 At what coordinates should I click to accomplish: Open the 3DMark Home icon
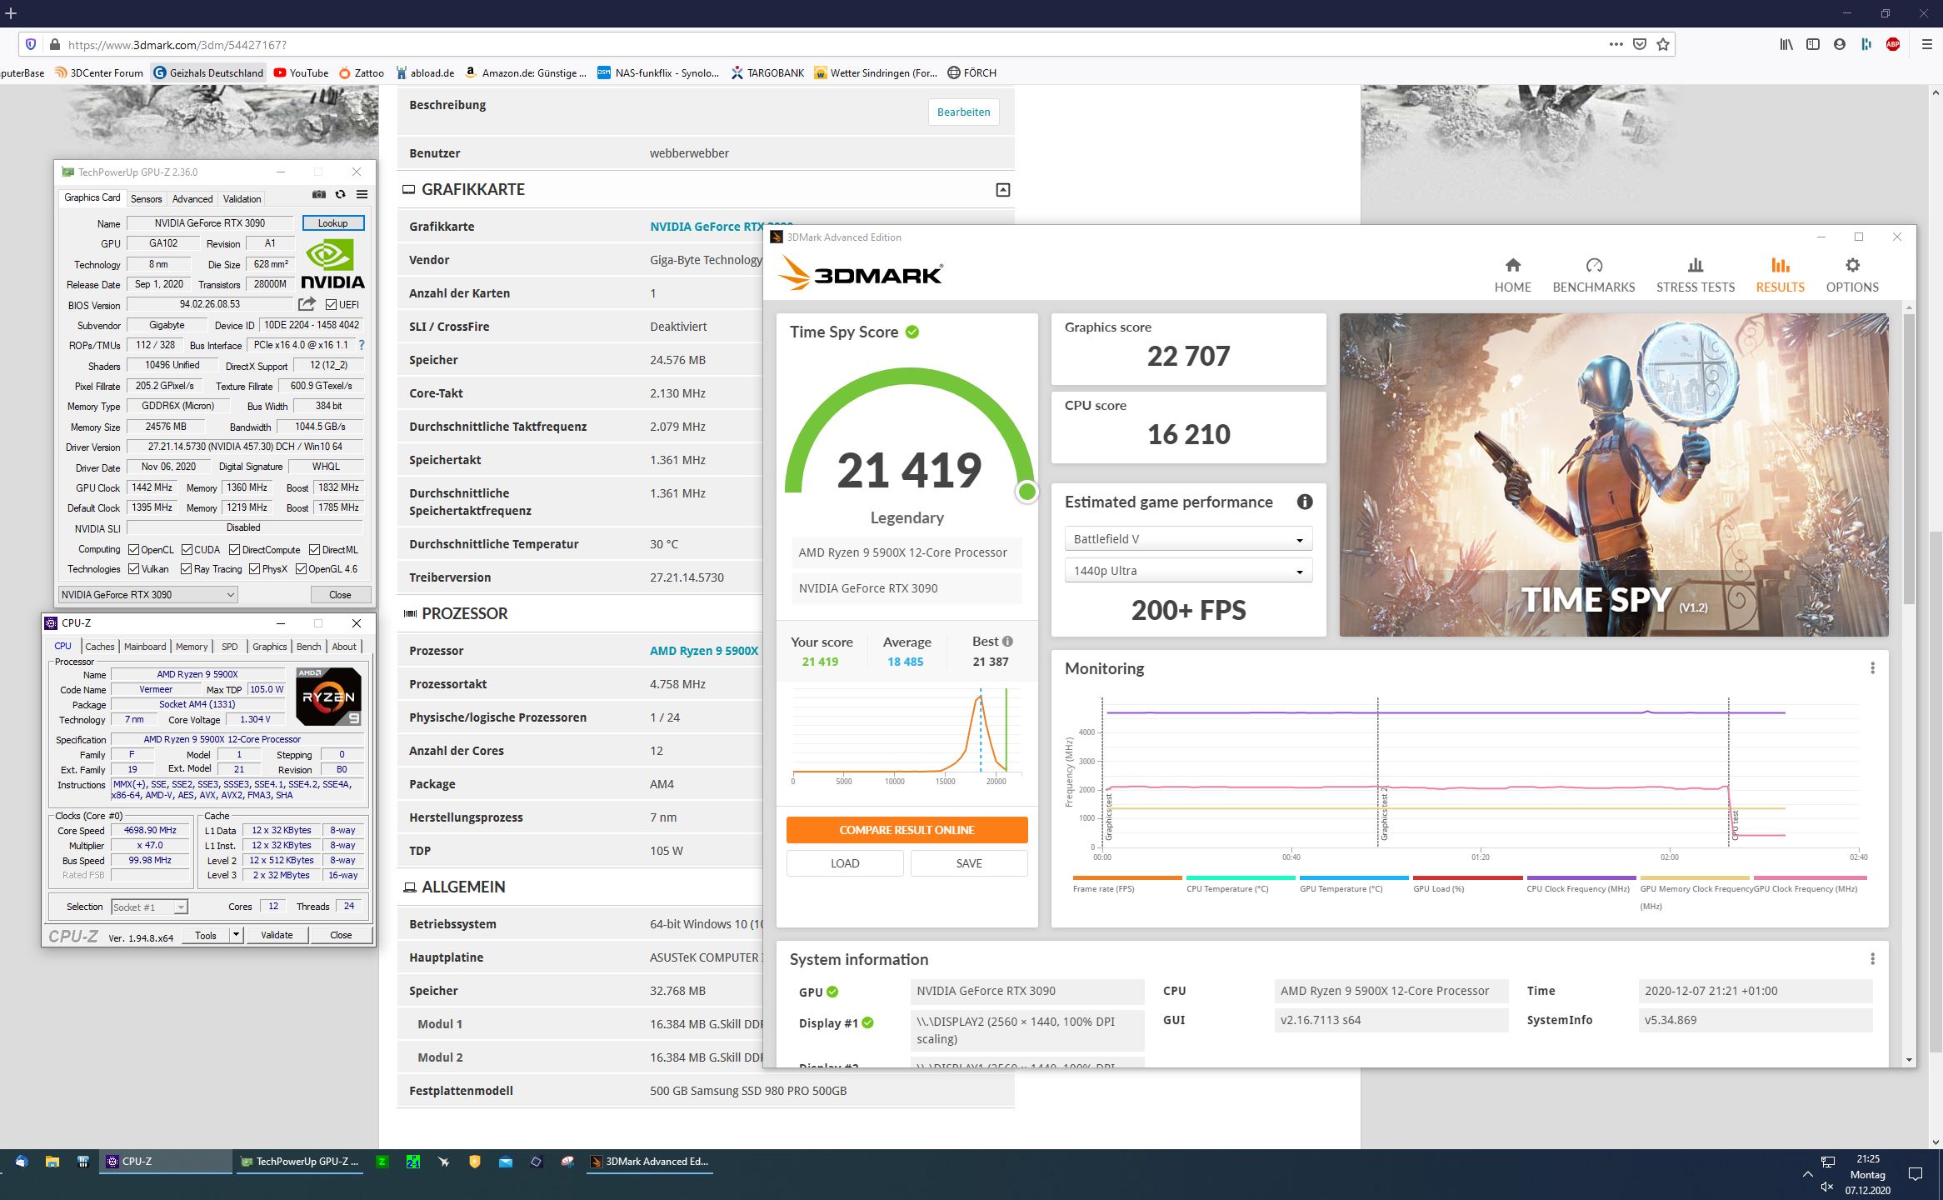tap(1512, 266)
